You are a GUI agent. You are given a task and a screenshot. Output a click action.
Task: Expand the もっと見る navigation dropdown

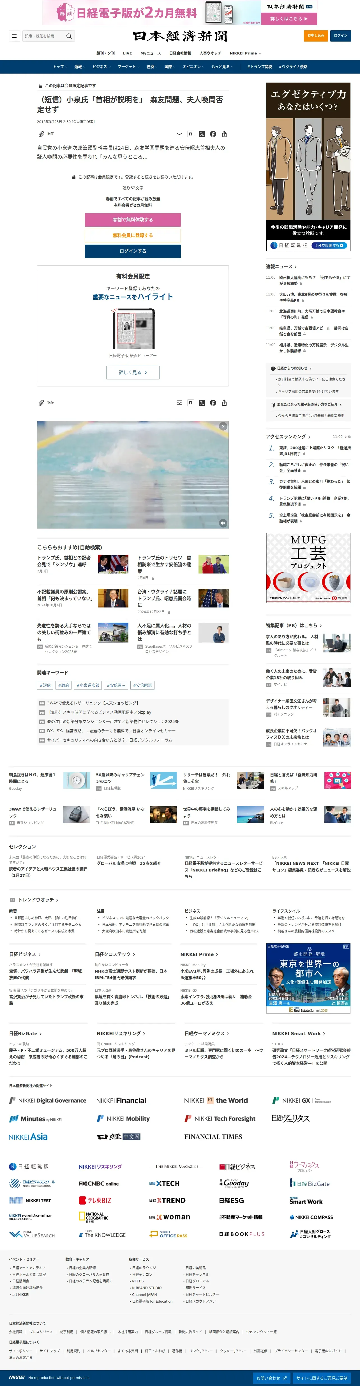click(222, 67)
